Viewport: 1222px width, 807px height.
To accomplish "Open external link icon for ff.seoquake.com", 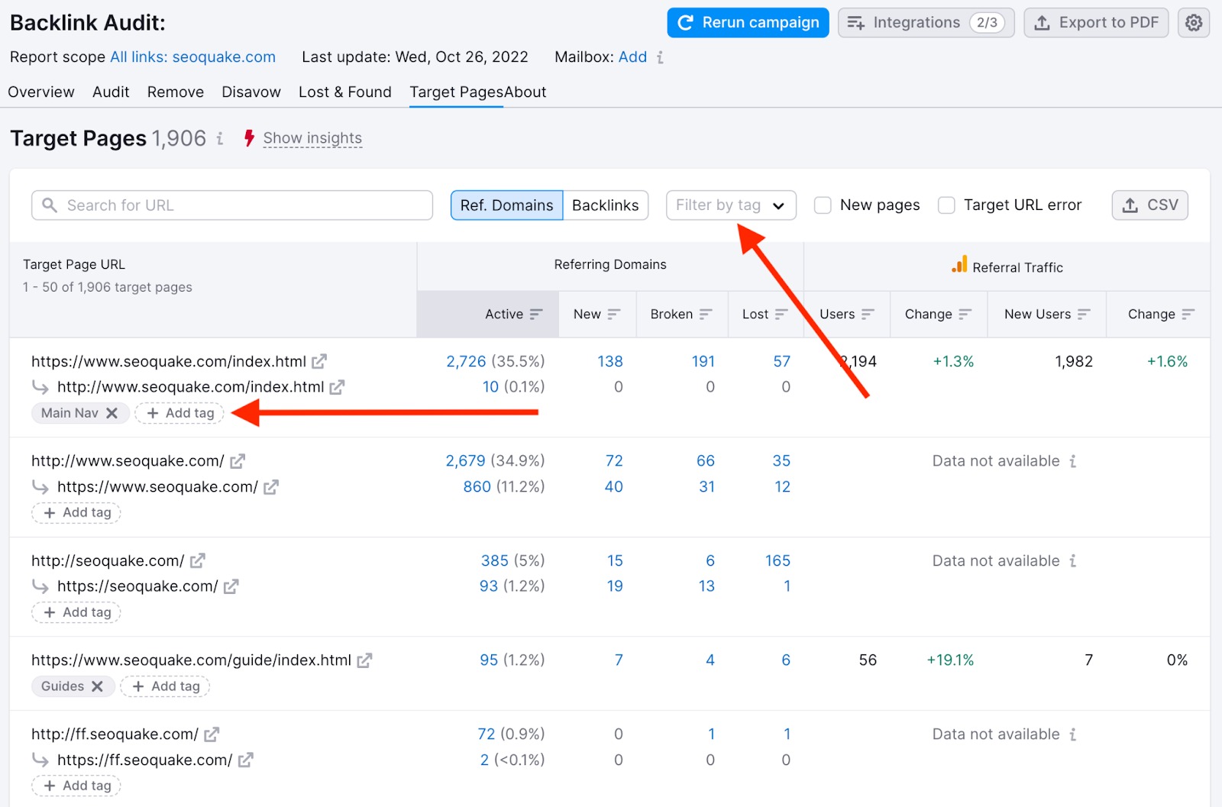I will pos(212,734).
